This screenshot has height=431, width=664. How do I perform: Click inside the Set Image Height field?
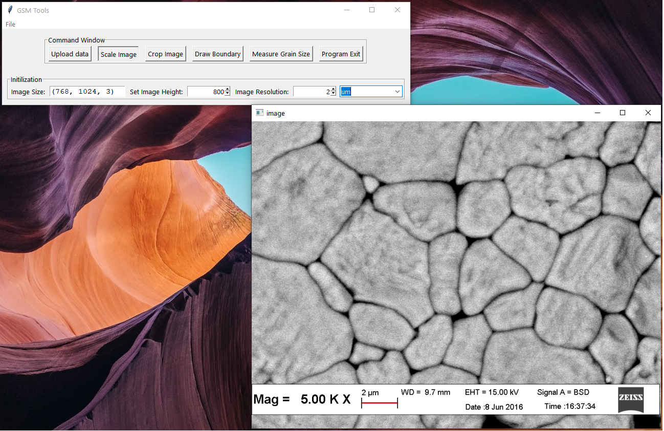point(205,91)
